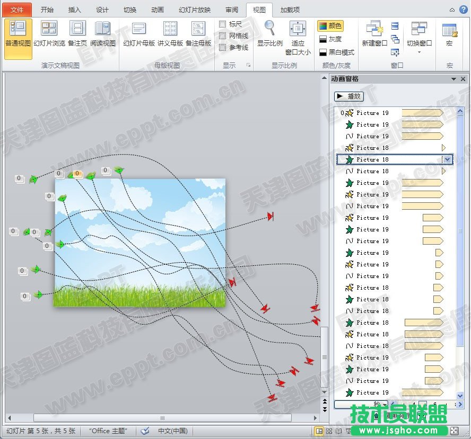Open the 动画窗格 pane options arrow
Image resolution: width=471 pixels, height=439 pixels.
pos(453,79)
